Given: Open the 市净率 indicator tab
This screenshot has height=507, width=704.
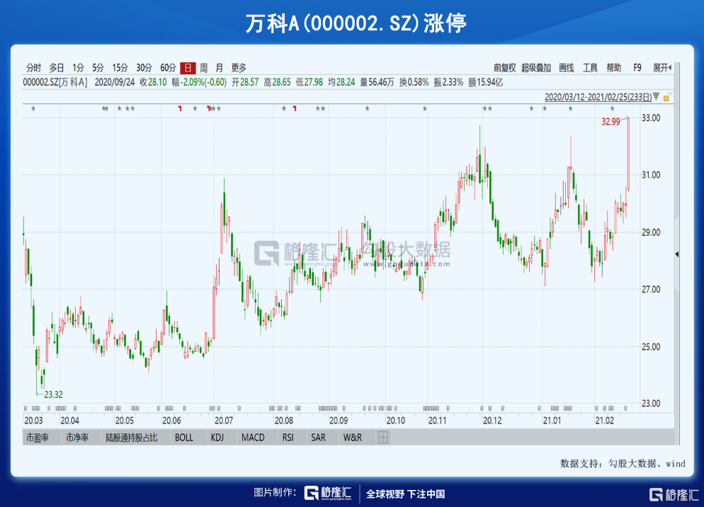Looking at the screenshot, I should 77,438.
